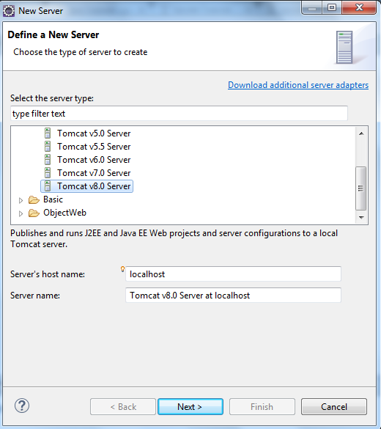Select Tomcat v6.0 Server text

(x=94, y=160)
